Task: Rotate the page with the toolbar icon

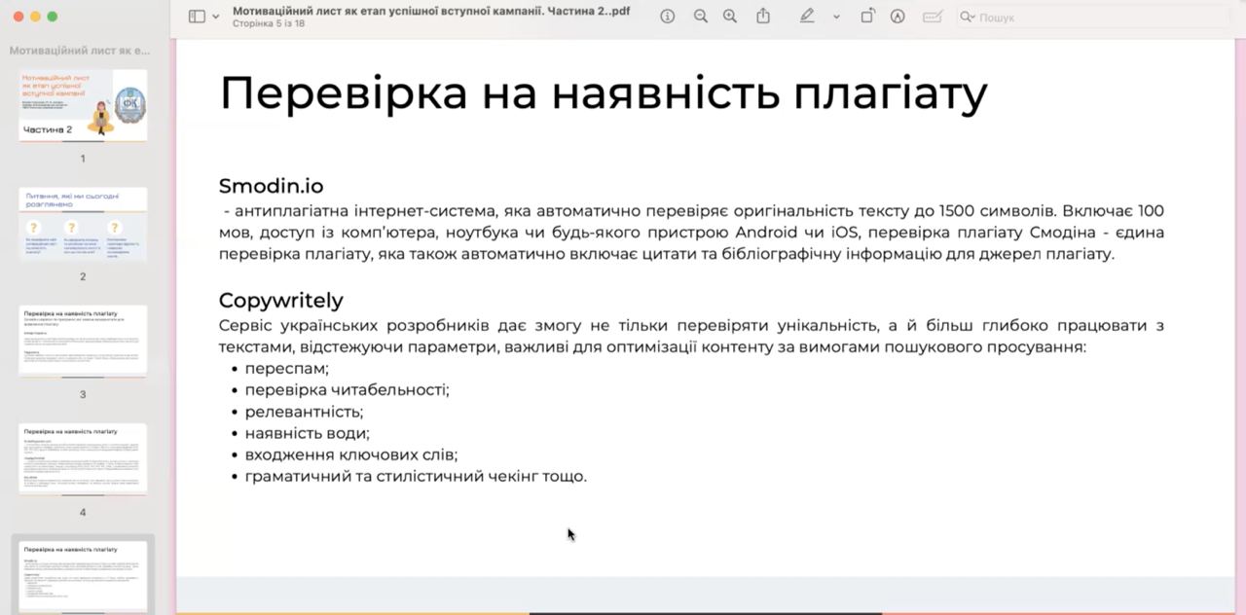Action: click(x=867, y=17)
